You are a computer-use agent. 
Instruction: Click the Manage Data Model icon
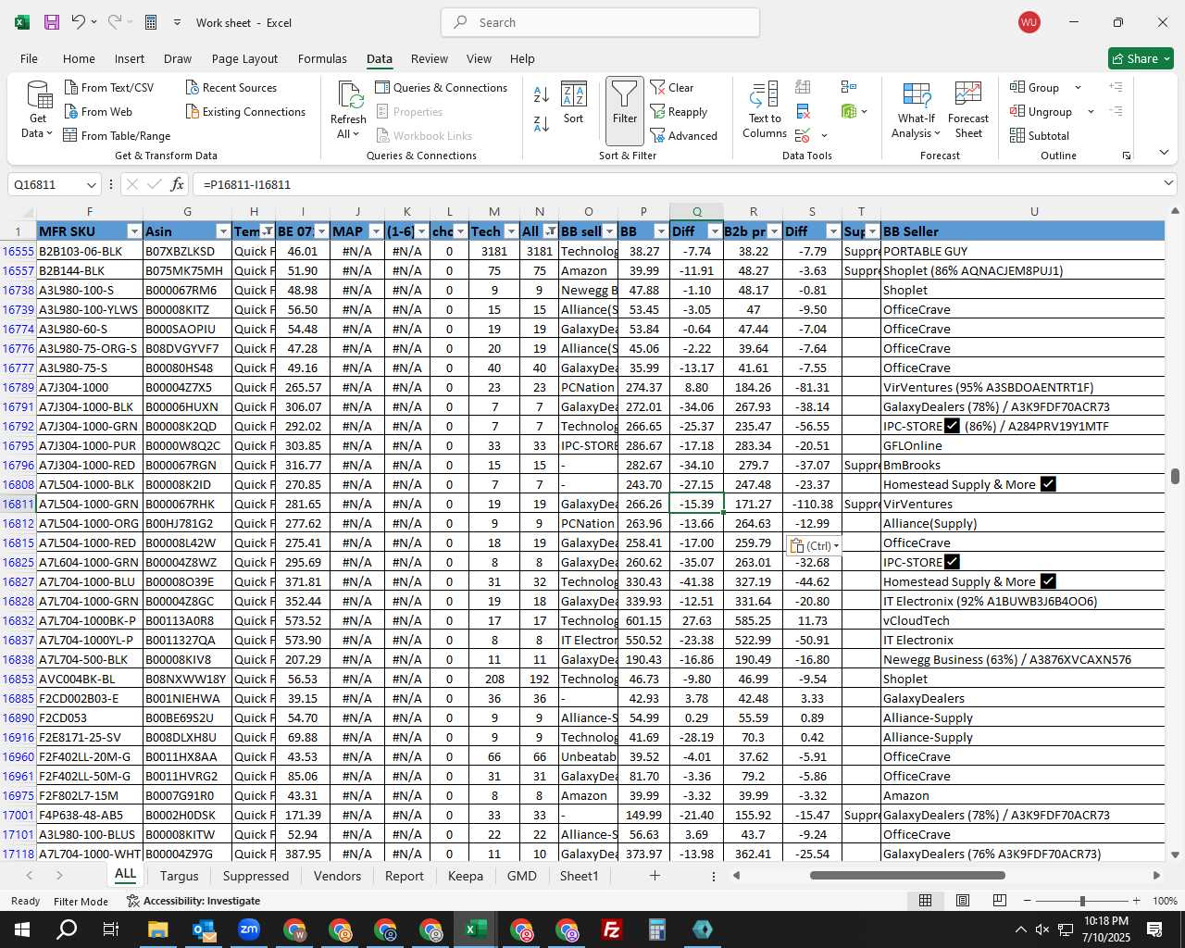(x=849, y=111)
